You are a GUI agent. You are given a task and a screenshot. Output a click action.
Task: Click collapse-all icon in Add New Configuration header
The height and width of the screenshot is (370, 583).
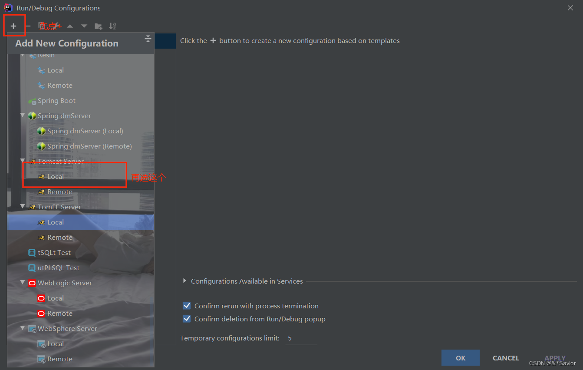click(x=148, y=39)
